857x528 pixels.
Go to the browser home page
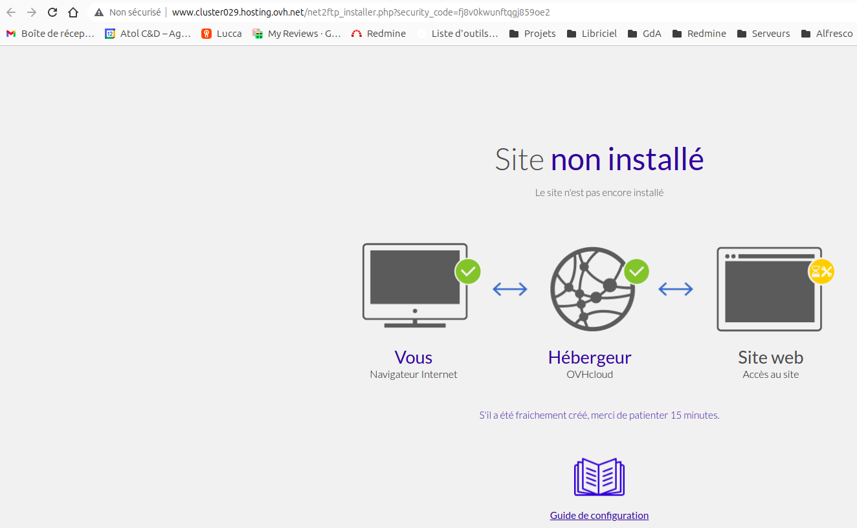73,12
